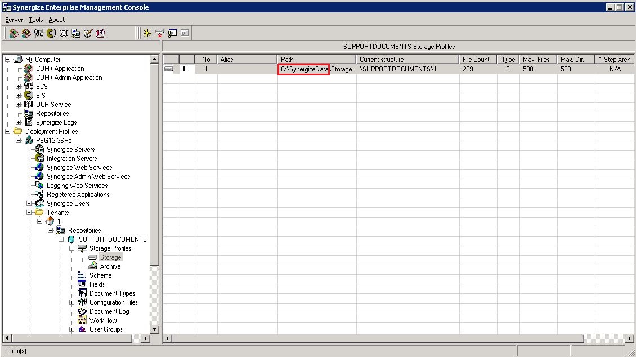This screenshot has width=636, height=357.
Task: Select the Schema node
Action: pos(100,275)
